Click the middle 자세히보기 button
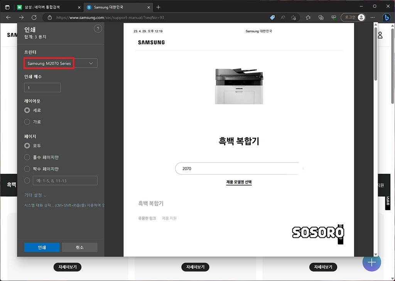Viewport: 395px width, 281px height. [x=195, y=267]
